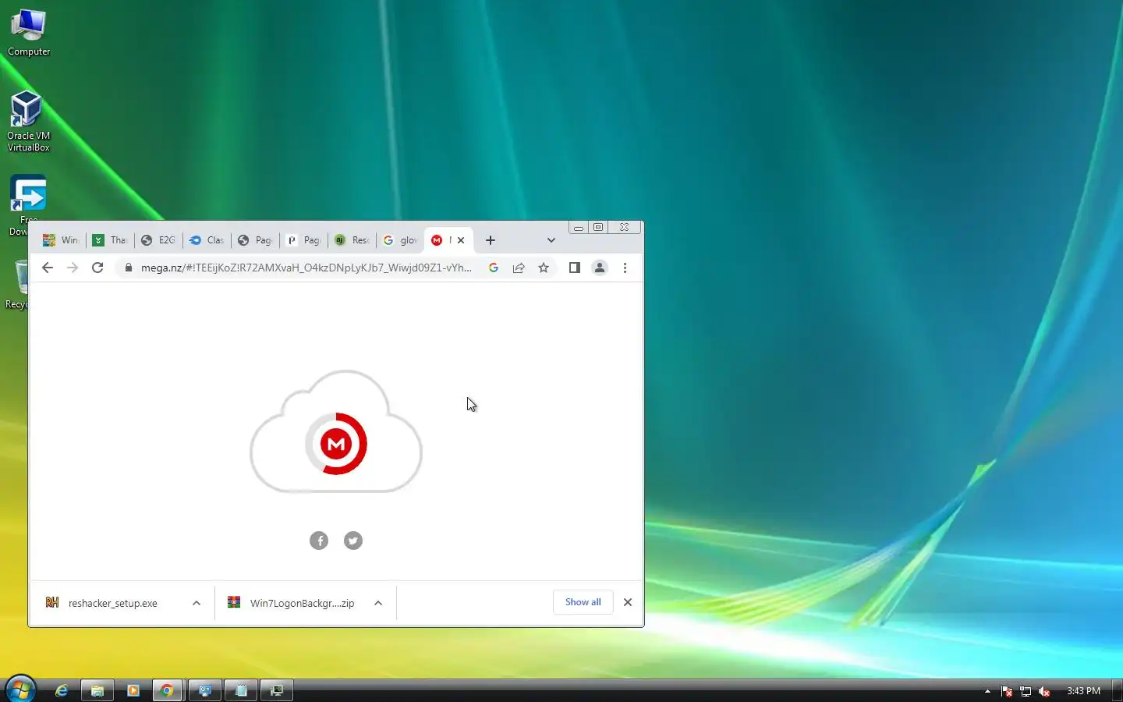Switch to the 'Win' tab
This screenshot has height=702, width=1123.
[61, 240]
